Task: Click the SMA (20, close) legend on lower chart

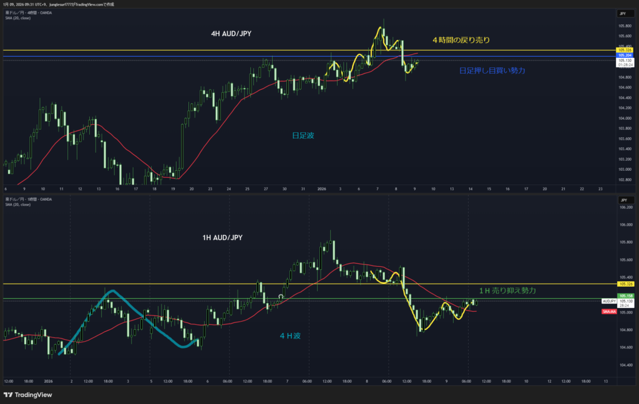Action: [17, 204]
